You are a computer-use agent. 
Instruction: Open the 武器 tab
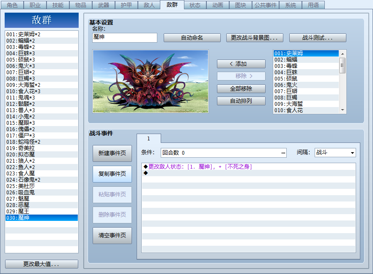(x=104, y=5)
